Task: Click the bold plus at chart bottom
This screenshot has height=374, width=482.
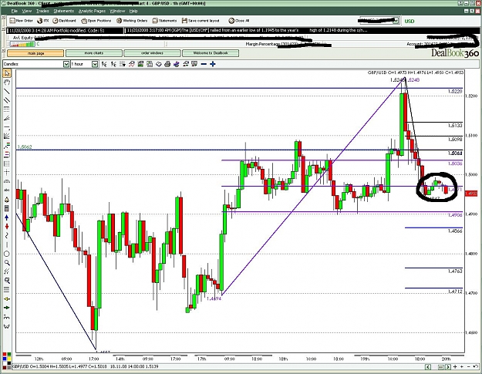Action: point(455,366)
